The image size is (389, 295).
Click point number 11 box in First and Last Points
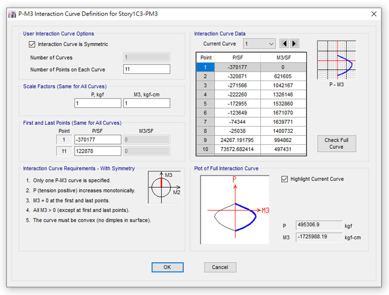click(x=64, y=151)
